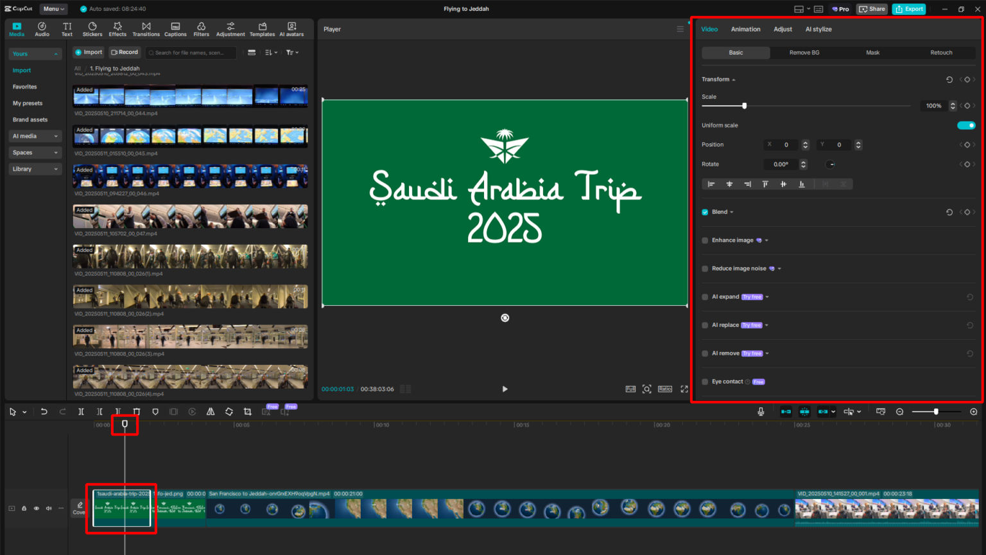Open the Stickers panel
Screen dimensions: 986x555
tap(92, 28)
